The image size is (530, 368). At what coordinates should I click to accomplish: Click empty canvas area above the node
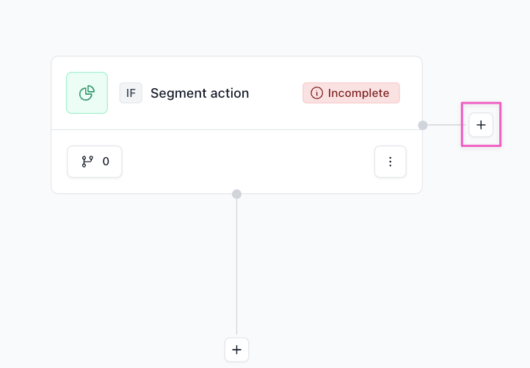pos(235,28)
